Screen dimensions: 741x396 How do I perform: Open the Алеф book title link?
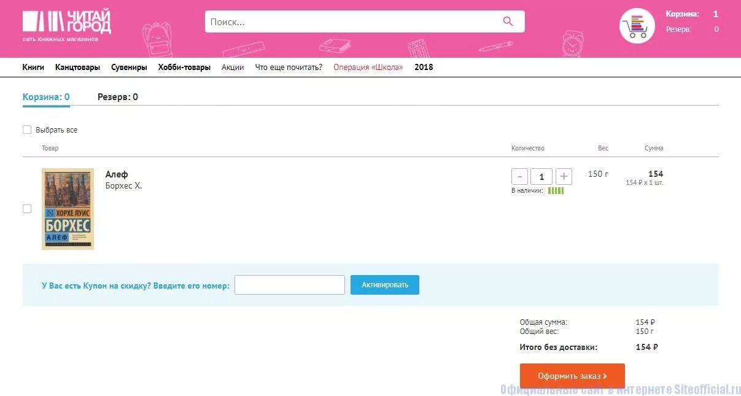[x=117, y=174]
